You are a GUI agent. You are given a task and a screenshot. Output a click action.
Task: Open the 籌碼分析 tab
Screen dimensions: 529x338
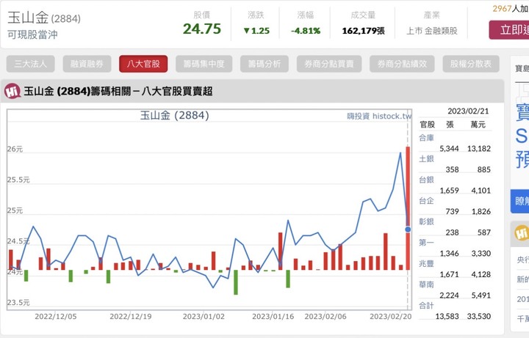264,64
